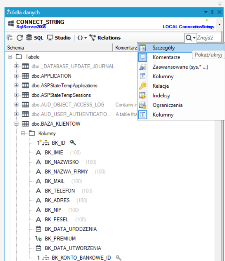Click the Ograniczenia table lock icon

pyautogui.click(x=143, y=105)
